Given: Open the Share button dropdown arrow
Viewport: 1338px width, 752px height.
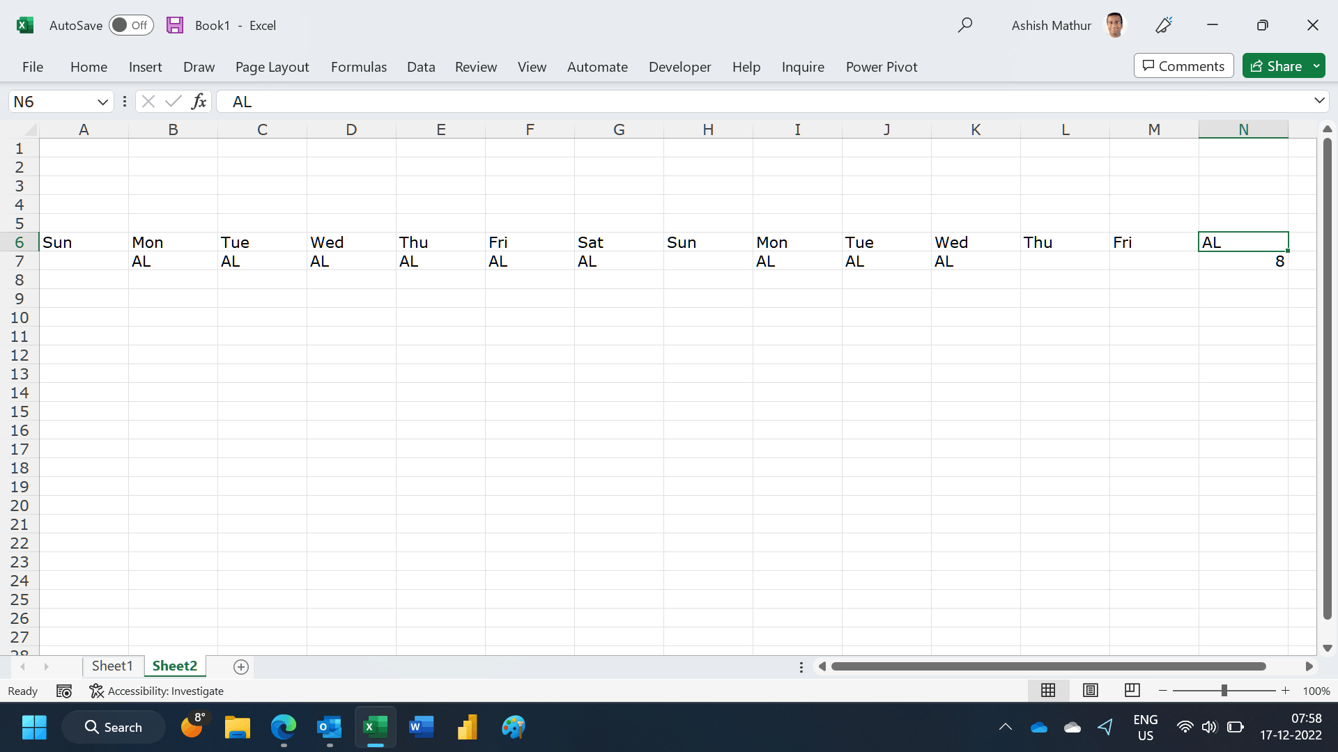Looking at the screenshot, I should pyautogui.click(x=1316, y=66).
